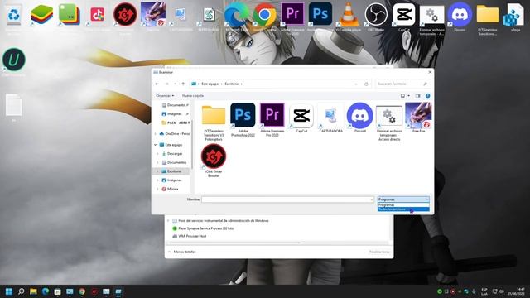Viewport: 530px width, 298px height.
Task: Open Microsoft Edge from the taskbar
Action: 46,291
